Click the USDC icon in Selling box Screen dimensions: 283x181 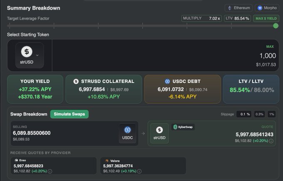(127, 130)
